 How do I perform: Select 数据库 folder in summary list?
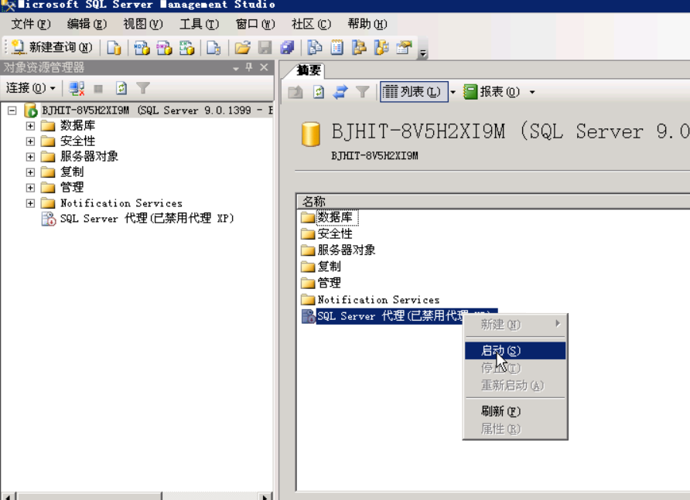335,217
